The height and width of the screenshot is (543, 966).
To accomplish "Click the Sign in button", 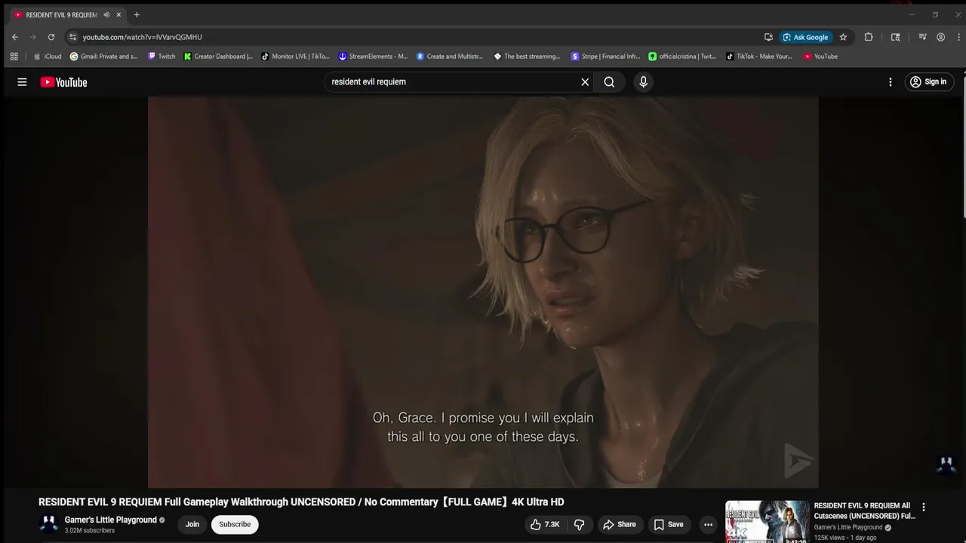I will [929, 82].
